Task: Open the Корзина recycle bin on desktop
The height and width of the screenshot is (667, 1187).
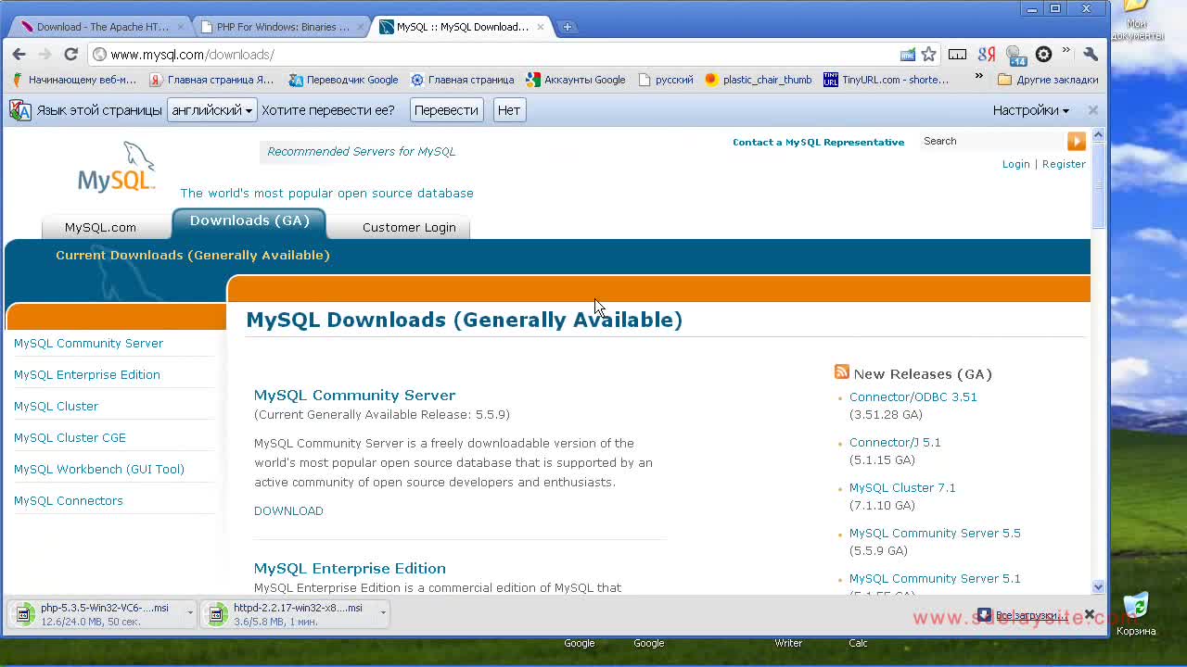Action: [1136, 614]
